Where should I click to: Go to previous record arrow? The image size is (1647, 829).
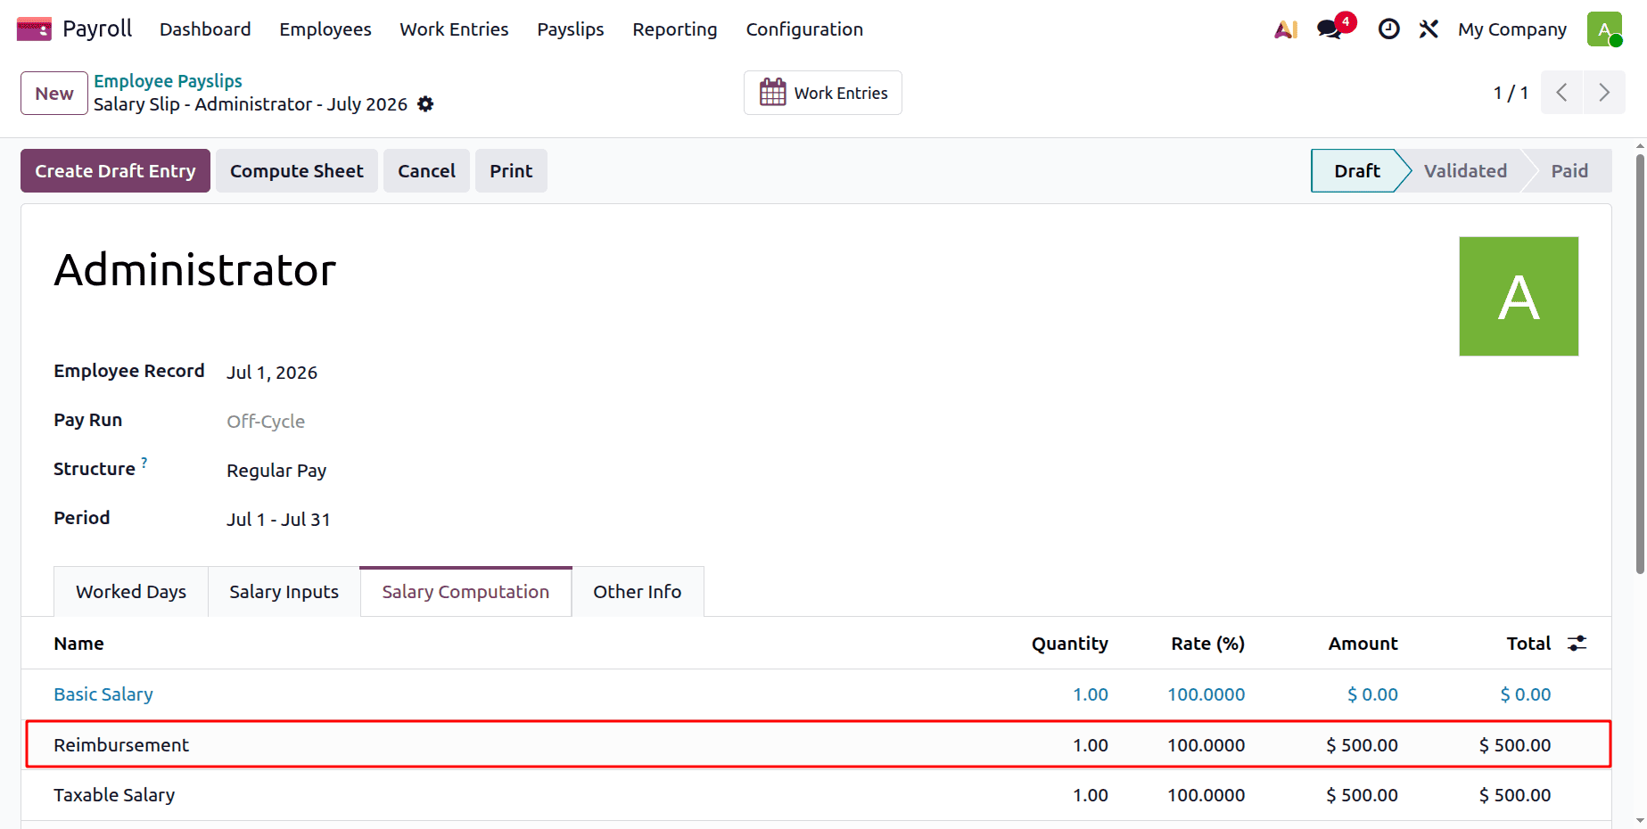(1561, 93)
